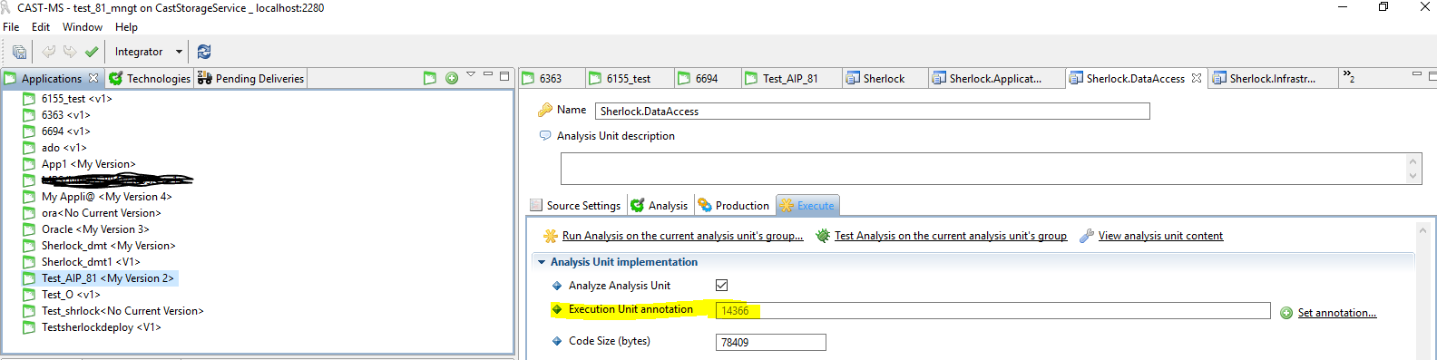Close the Applications tab
The image size is (1437, 360).
pos(93,79)
